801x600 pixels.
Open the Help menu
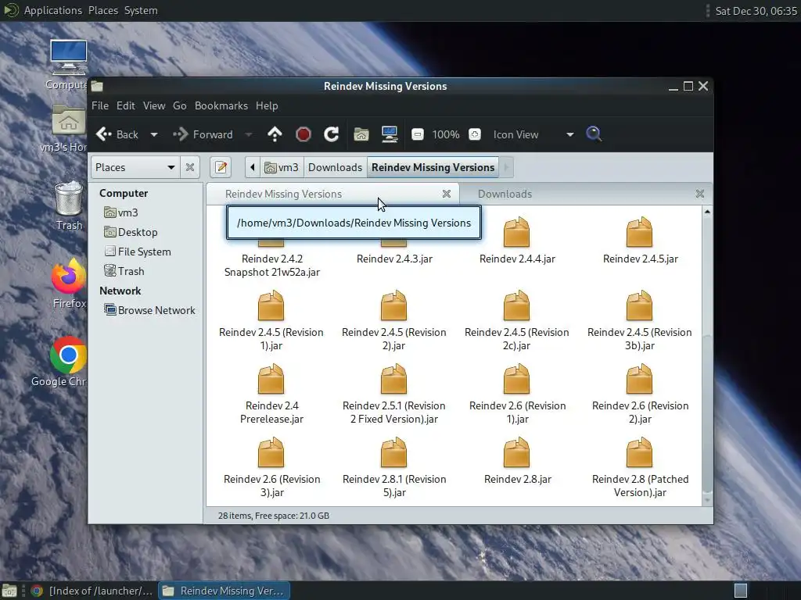point(267,105)
